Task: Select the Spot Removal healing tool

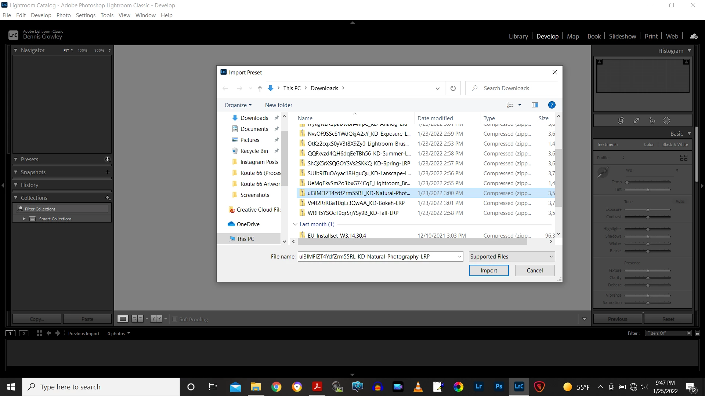Action: [636, 121]
